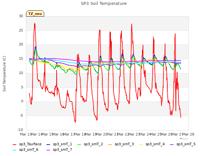Image resolution: width=208 pixels, height=156 pixels.
Task: Click the Soil Temperature (C) axis label
Action: click(x=4, y=74)
